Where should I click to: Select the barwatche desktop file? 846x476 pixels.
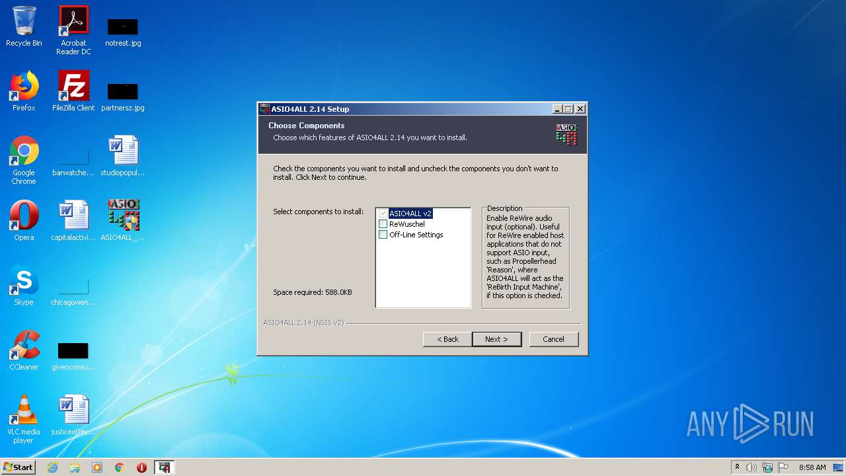click(x=73, y=162)
